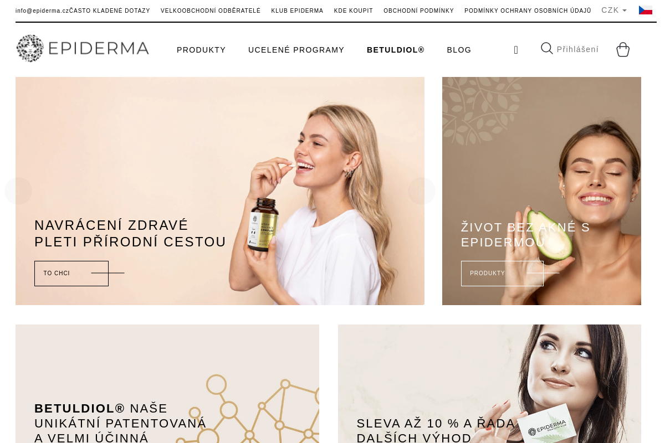The width and height of the screenshot is (665, 443).
Task: Click the info@epiderma.cz email link
Action: 42,11
